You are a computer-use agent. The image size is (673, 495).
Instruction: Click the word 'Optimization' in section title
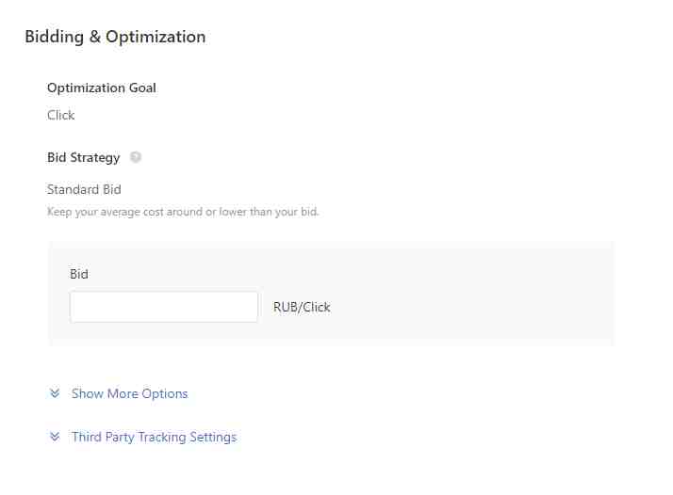[156, 38]
